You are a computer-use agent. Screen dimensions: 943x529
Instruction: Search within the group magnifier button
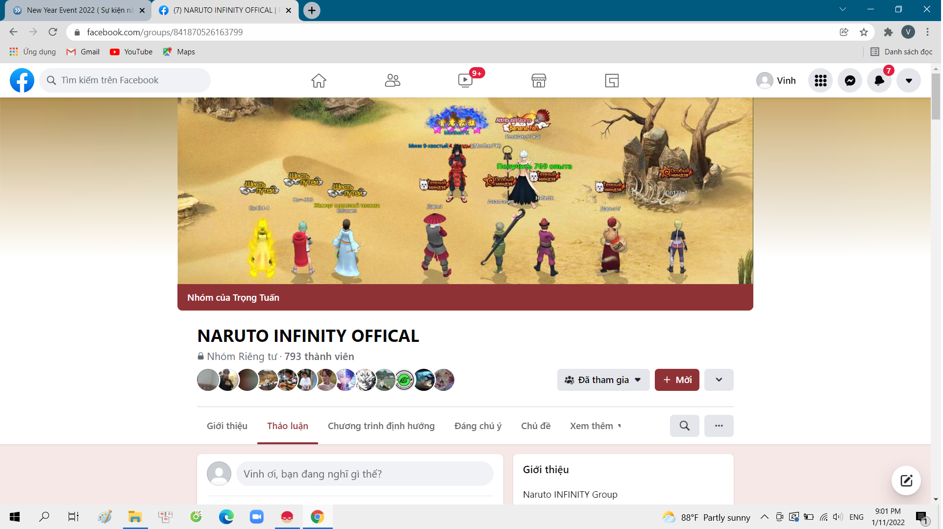[684, 426]
